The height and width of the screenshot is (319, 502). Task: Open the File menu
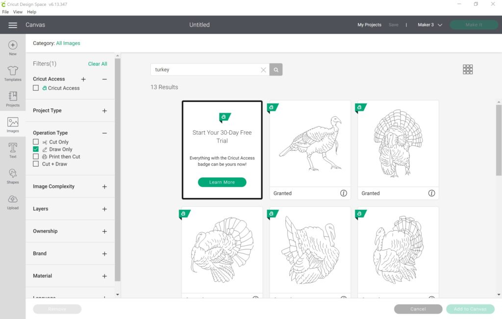[x=5, y=12]
